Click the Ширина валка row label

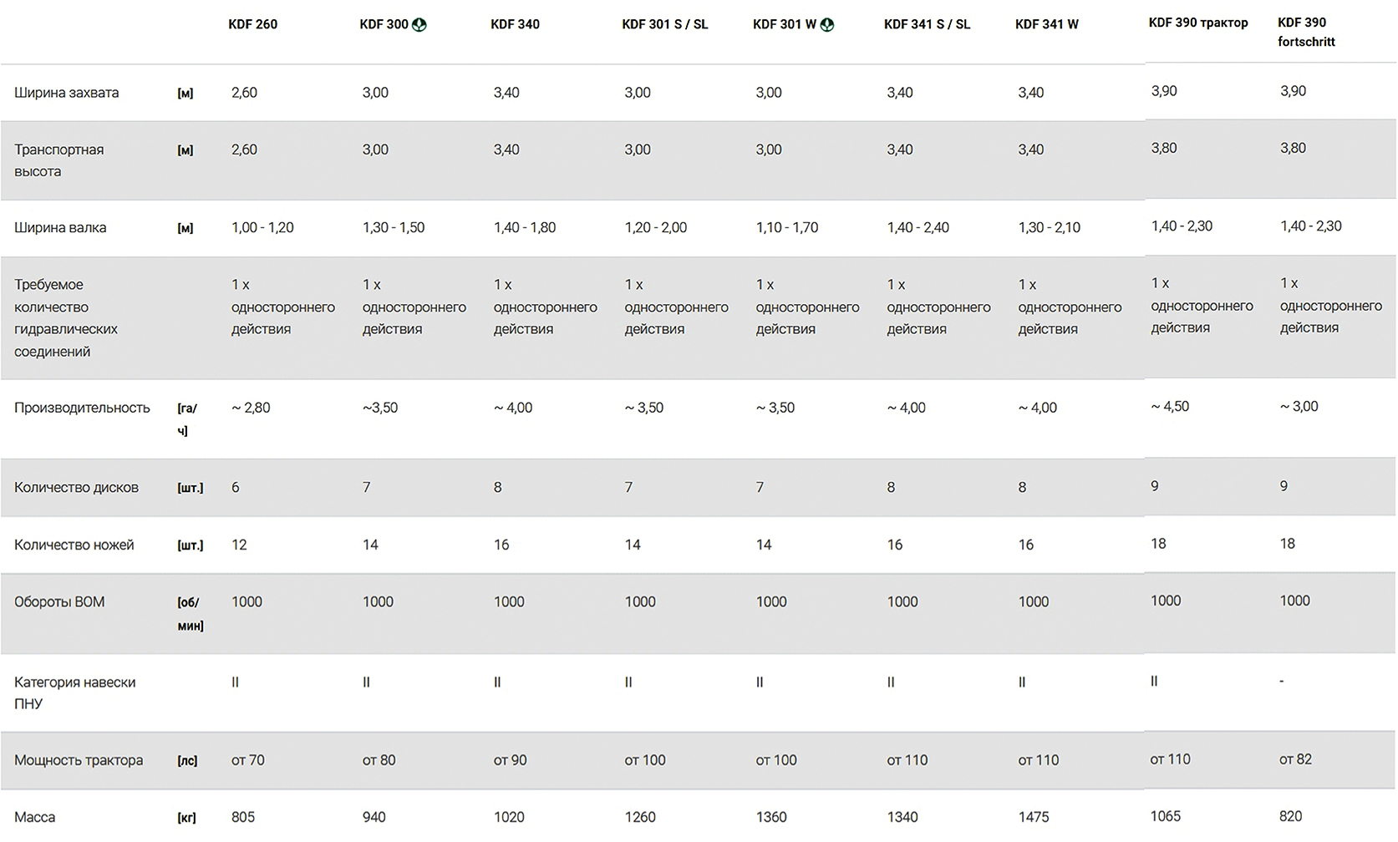click(x=60, y=227)
